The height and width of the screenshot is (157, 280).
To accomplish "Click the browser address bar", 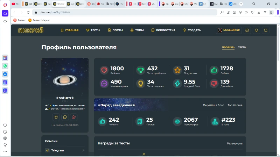I will point(125,12).
